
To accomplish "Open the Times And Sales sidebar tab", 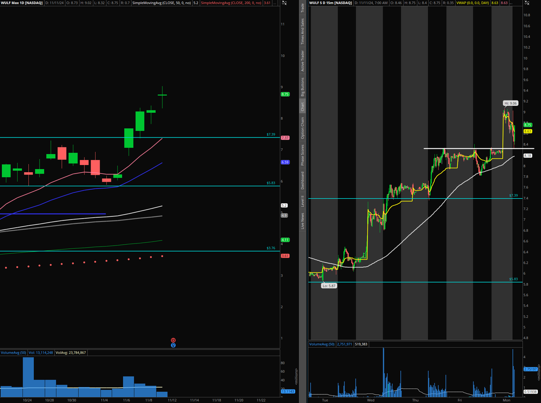I will 303,31.
